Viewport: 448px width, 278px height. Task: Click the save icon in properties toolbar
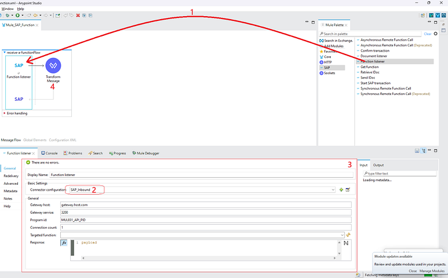pos(417,151)
